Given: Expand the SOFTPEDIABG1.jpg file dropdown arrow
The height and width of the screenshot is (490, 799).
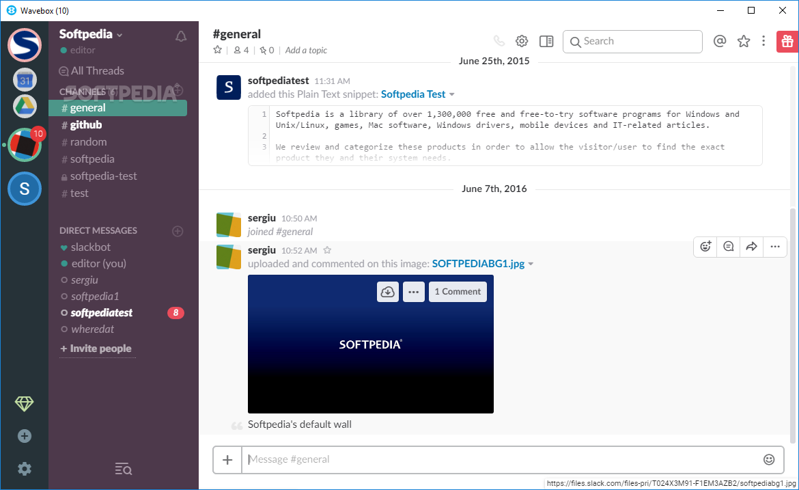Looking at the screenshot, I should [x=531, y=264].
